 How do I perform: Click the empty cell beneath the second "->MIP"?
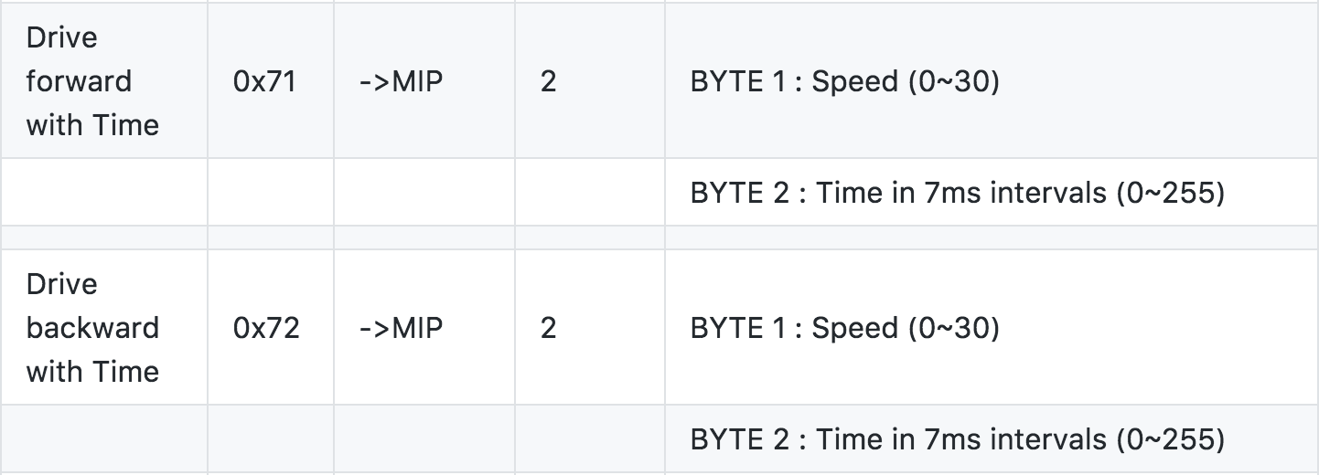424,438
